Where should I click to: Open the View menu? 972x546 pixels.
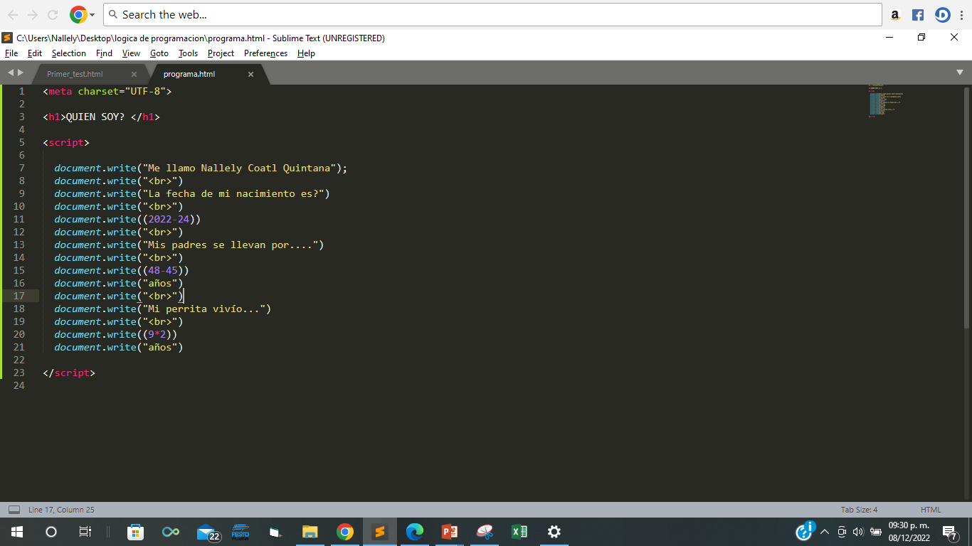click(x=131, y=53)
